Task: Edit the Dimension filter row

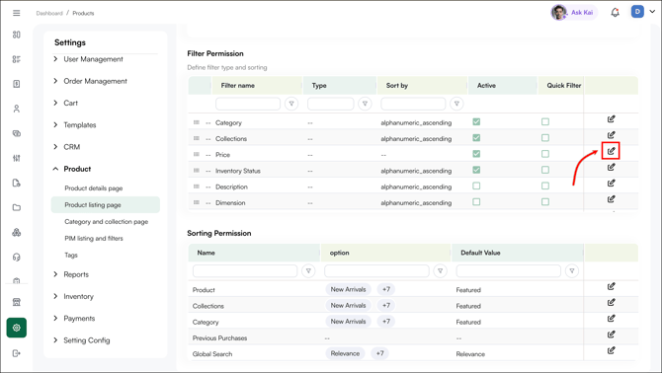Action: coord(611,199)
